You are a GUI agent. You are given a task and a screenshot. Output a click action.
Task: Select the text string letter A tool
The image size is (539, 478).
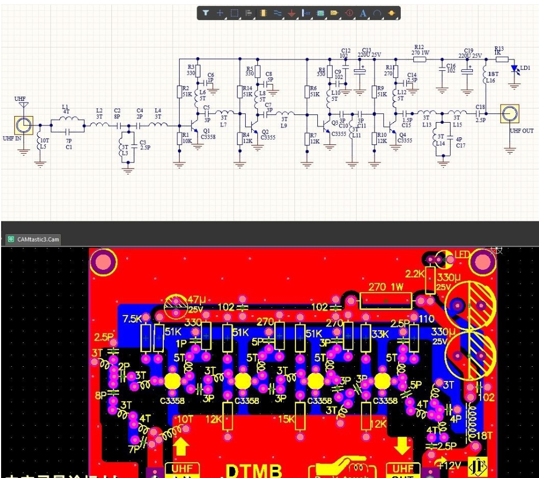[x=363, y=13]
